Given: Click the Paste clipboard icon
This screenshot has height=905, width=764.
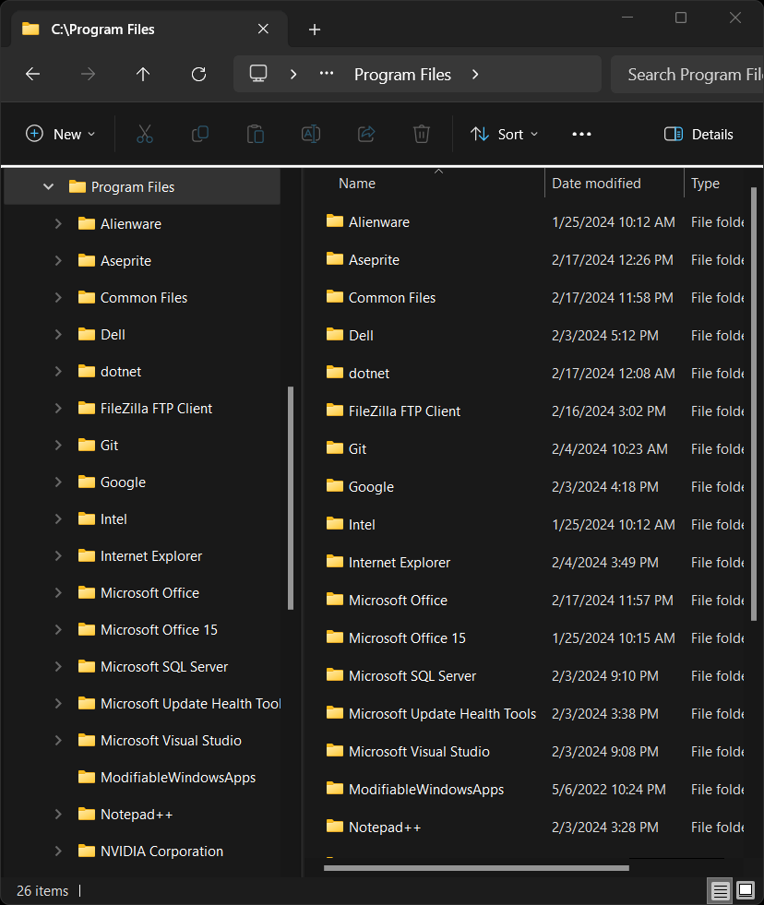Looking at the screenshot, I should [x=256, y=134].
